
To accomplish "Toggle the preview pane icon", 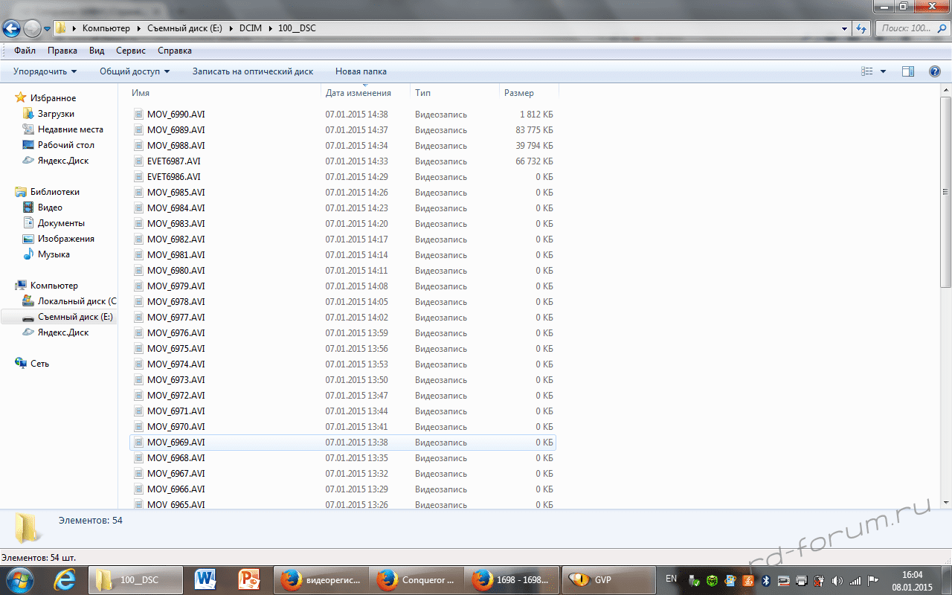I will [x=907, y=71].
